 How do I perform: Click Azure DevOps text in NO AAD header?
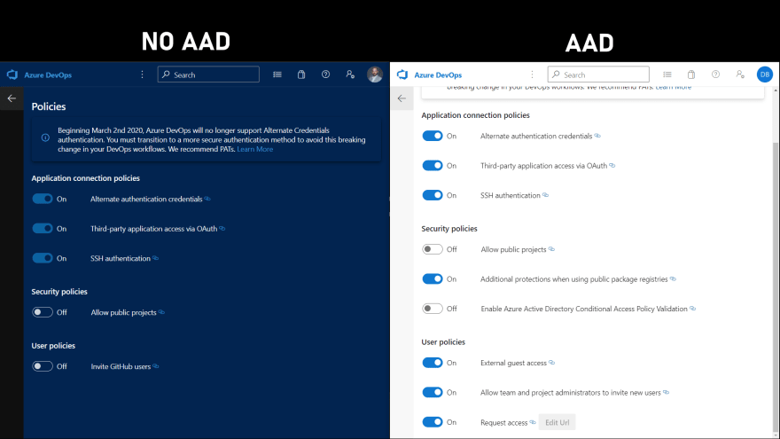pyautogui.click(x=48, y=75)
